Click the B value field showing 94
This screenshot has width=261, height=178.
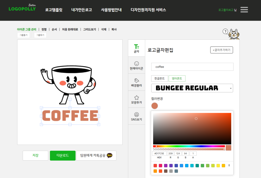pyautogui.click(x=186, y=154)
